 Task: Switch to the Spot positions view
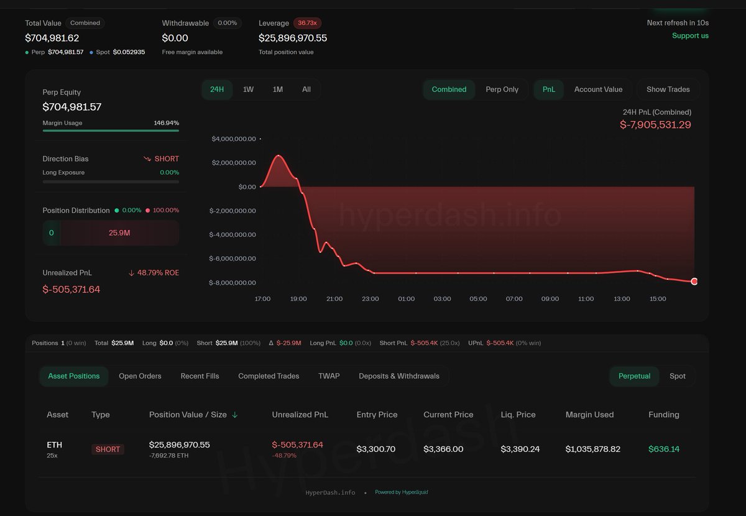(677, 376)
